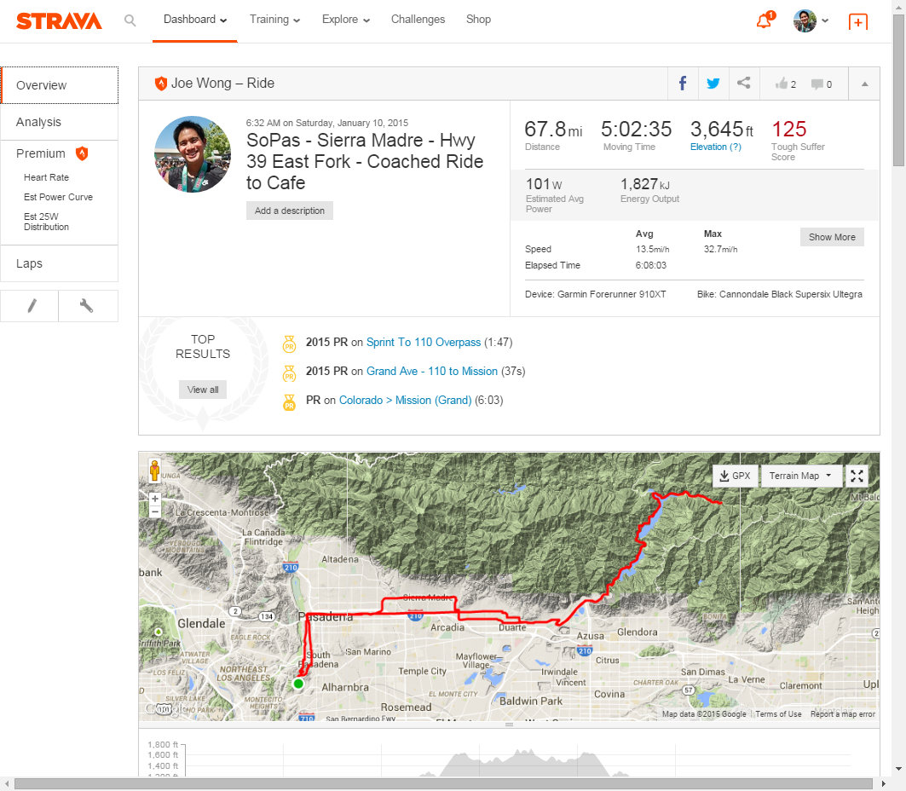
Task: Enter fullscreen map view
Action: coord(857,476)
